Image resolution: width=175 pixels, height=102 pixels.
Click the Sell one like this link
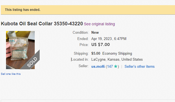pos(11,74)
